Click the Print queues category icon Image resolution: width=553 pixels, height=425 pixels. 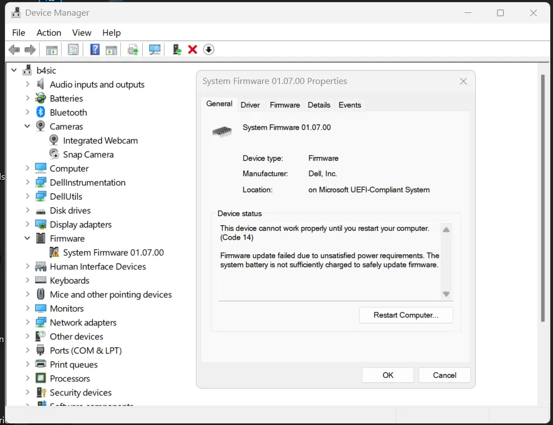click(x=41, y=364)
